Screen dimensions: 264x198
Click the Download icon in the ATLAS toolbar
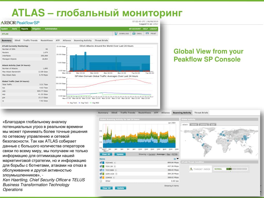tap(116, 34)
